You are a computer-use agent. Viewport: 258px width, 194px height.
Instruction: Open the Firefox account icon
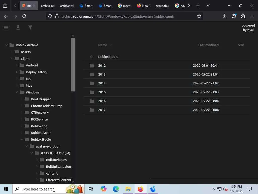[x=234, y=16]
